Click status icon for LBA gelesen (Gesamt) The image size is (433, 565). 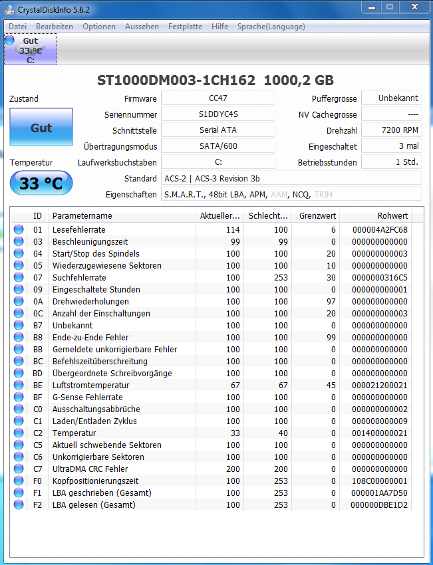[19, 505]
